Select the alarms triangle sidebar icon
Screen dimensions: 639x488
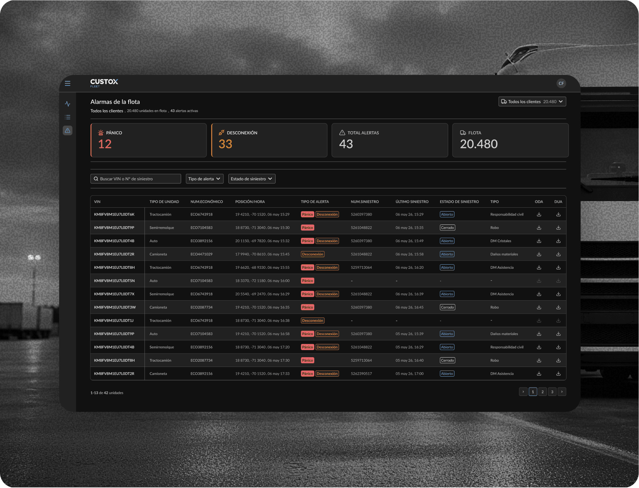[67, 130]
